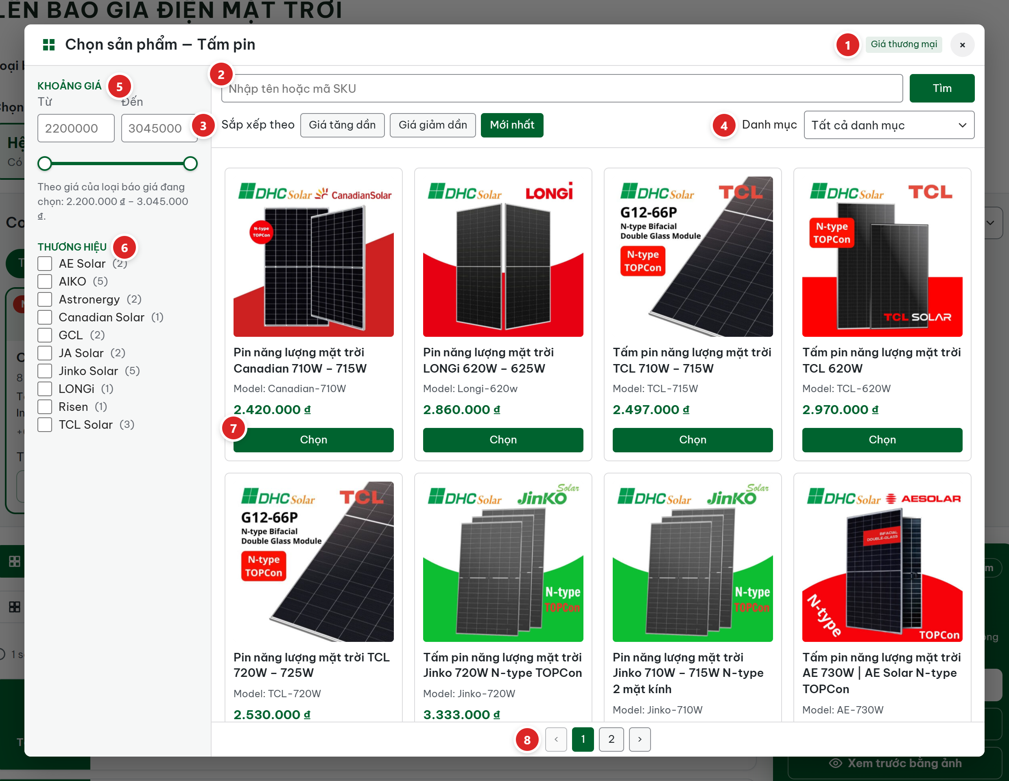
Task: Tick the TCL Solar brand filter
Action: 45,425
